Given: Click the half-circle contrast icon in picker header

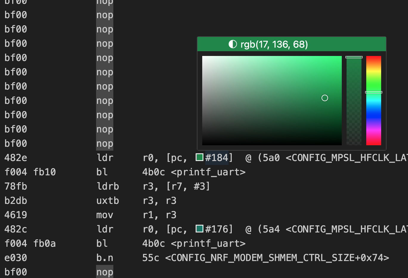Looking at the screenshot, I should click(233, 44).
